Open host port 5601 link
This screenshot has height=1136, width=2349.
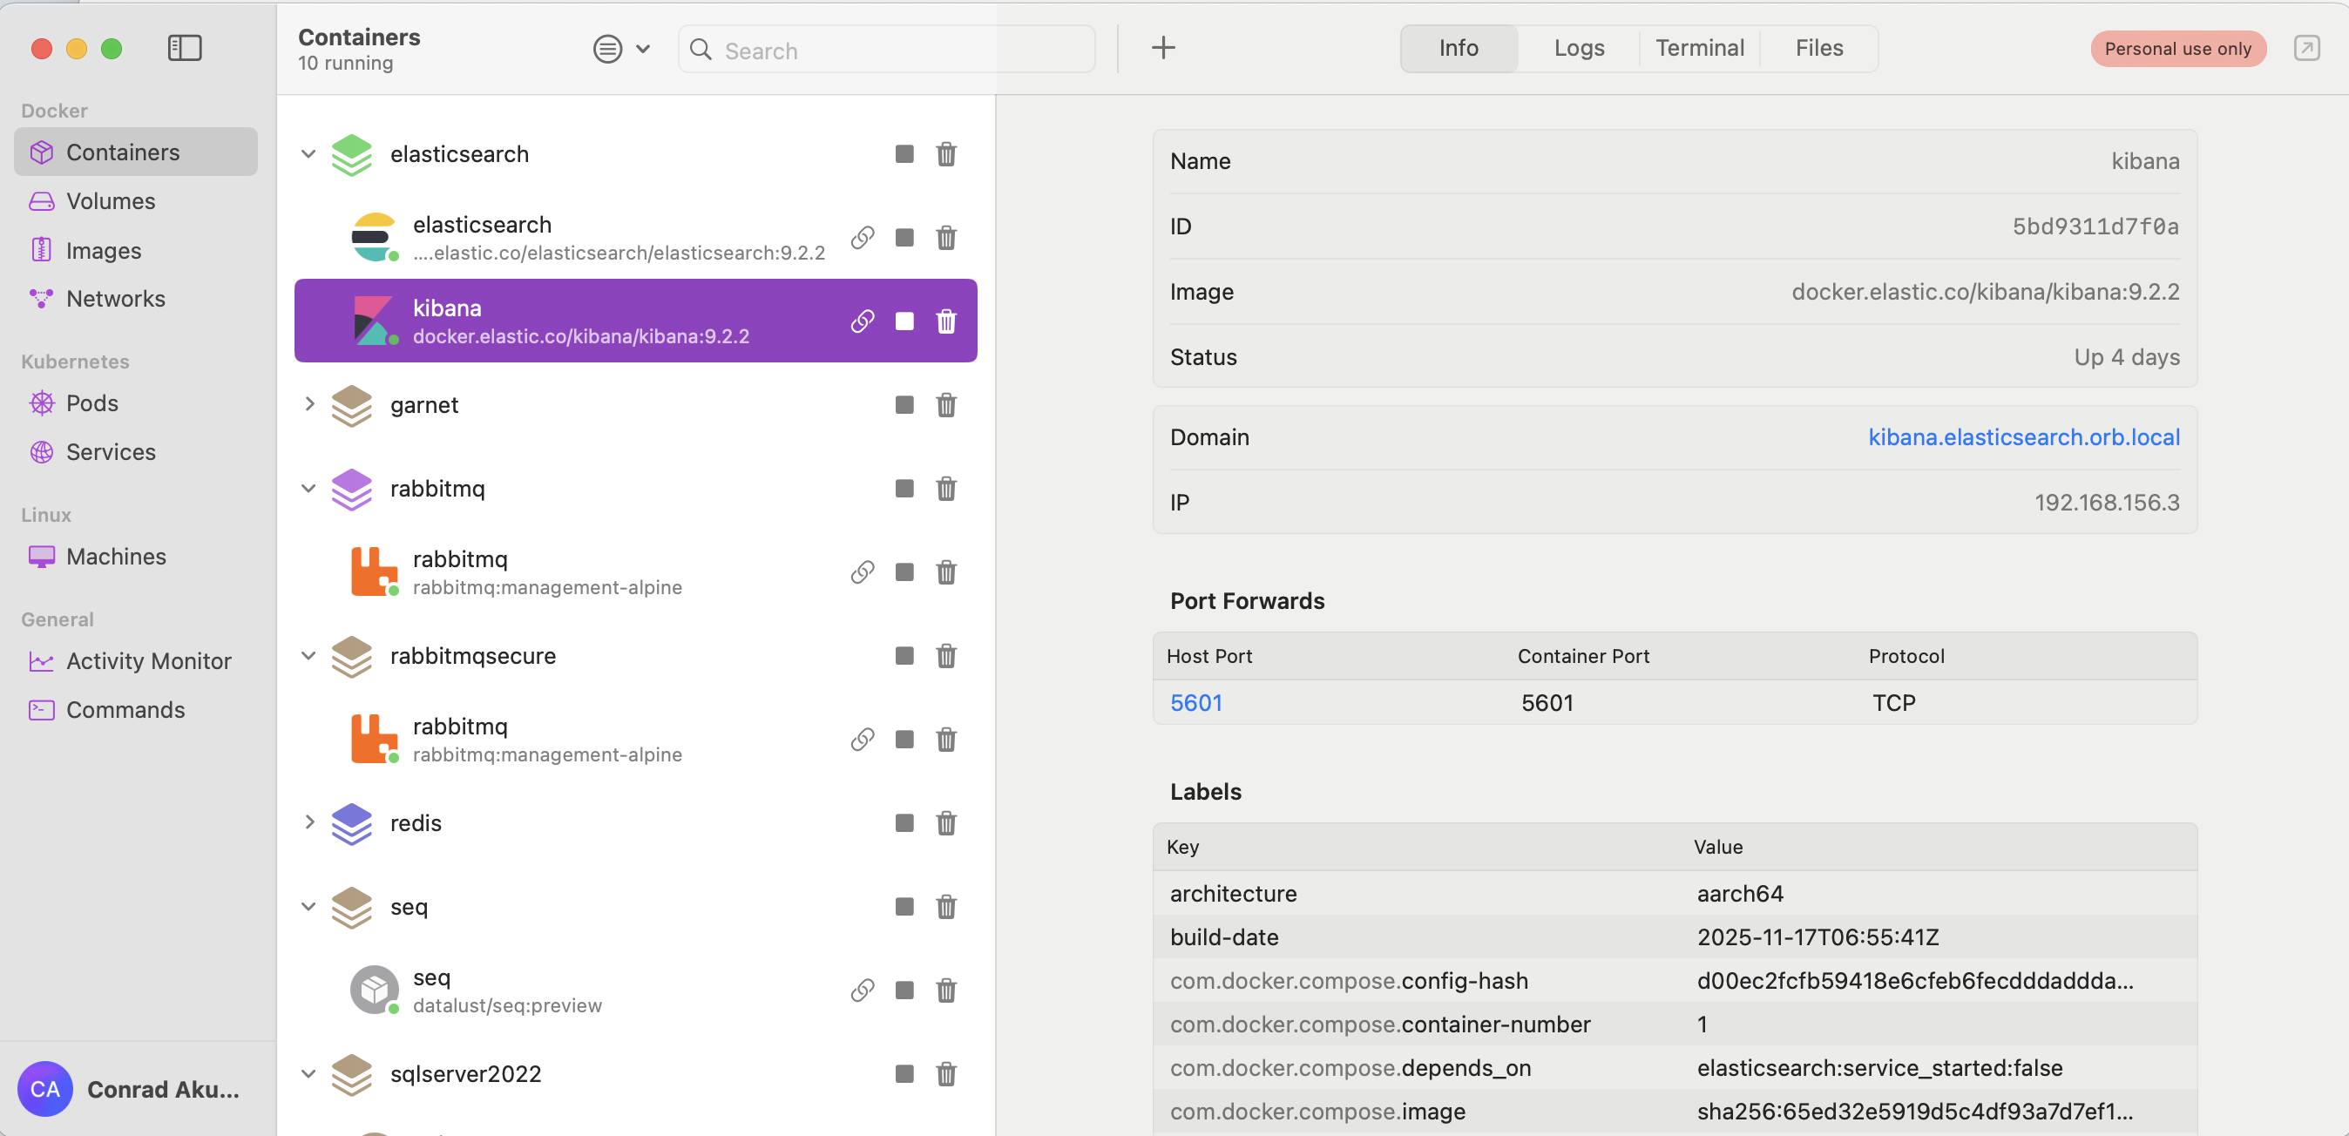coord(1195,703)
